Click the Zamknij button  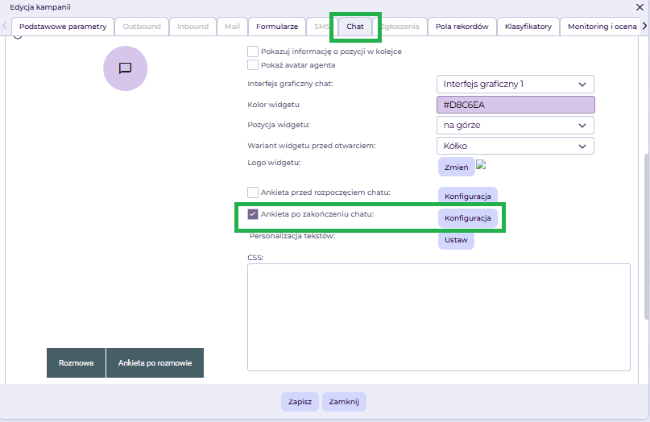pyautogui.click(x=344, y=402)
